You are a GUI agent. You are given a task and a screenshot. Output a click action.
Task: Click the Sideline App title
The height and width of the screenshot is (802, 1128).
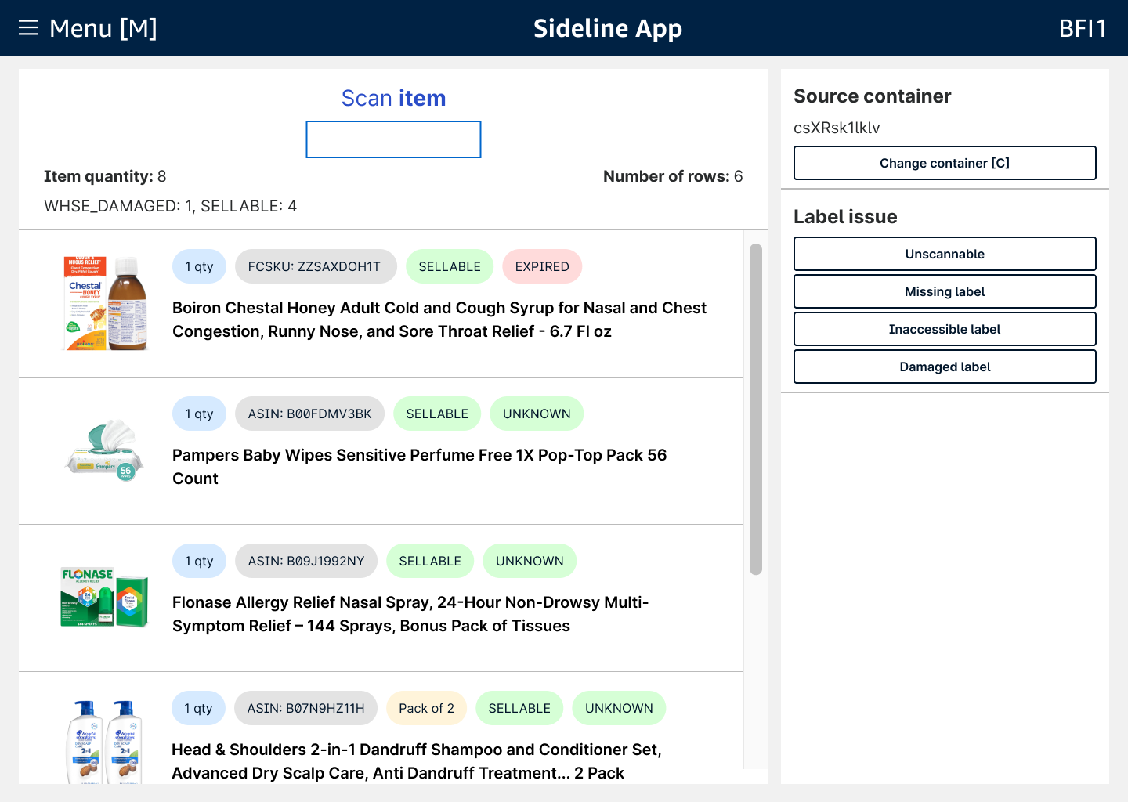click(608, 28)
